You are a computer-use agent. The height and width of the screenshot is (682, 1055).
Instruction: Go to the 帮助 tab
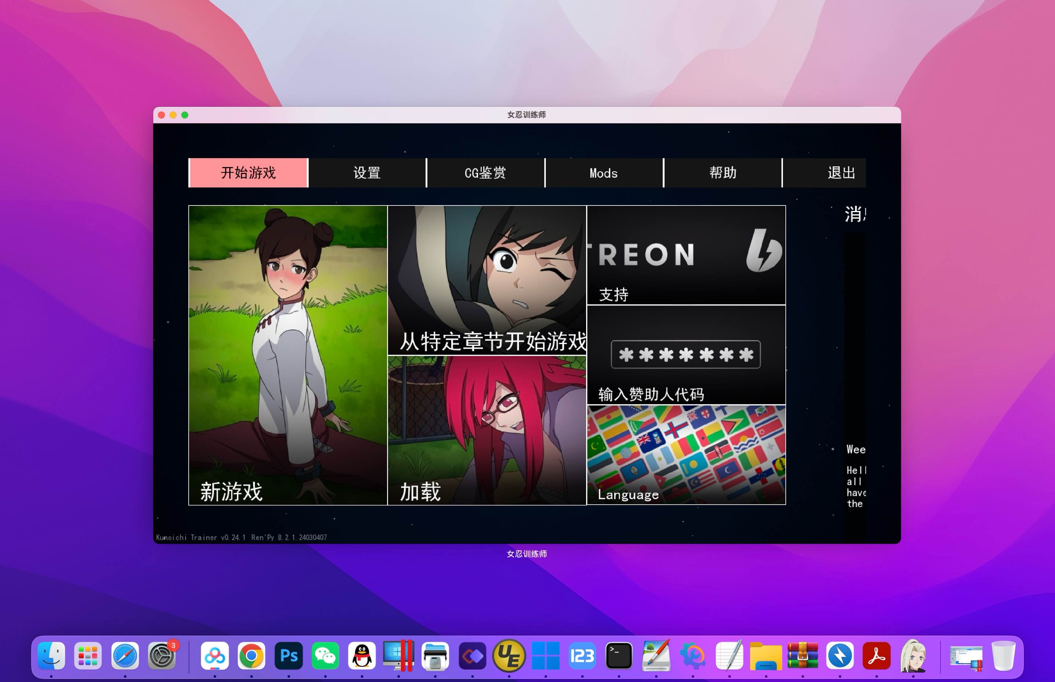(x=723, y=173)
